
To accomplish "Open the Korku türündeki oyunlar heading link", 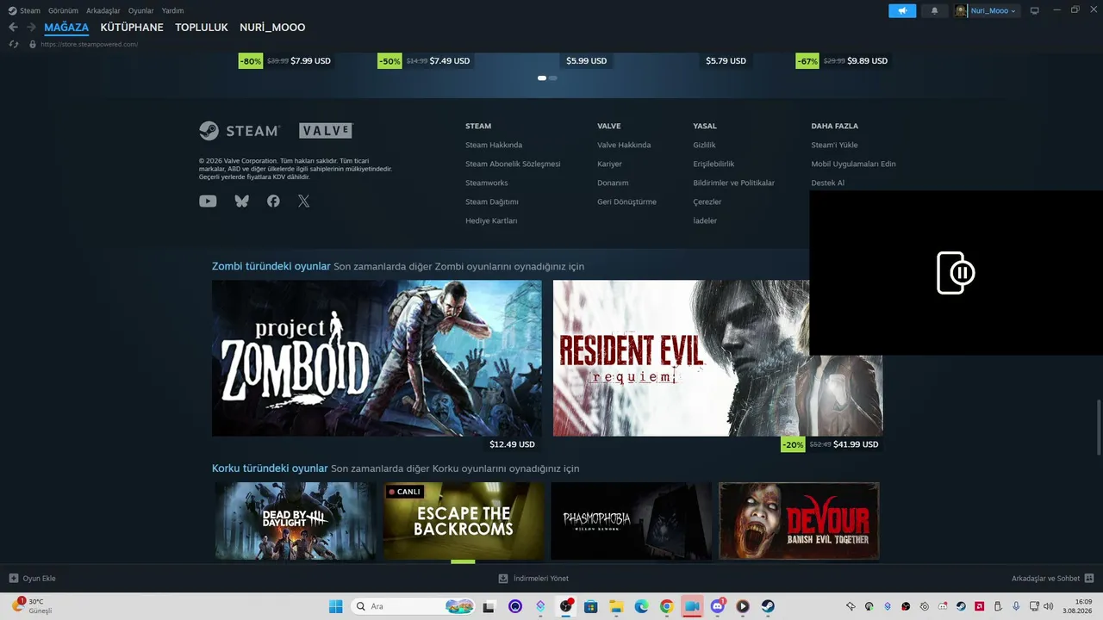I will tap(270, 468).
